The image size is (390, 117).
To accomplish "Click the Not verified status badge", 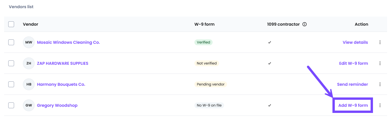I will click(207, 63).
